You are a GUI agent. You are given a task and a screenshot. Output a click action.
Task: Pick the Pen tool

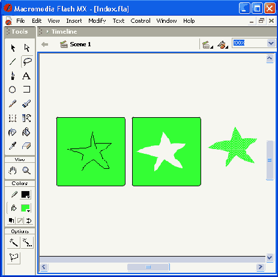coord(13,76)
